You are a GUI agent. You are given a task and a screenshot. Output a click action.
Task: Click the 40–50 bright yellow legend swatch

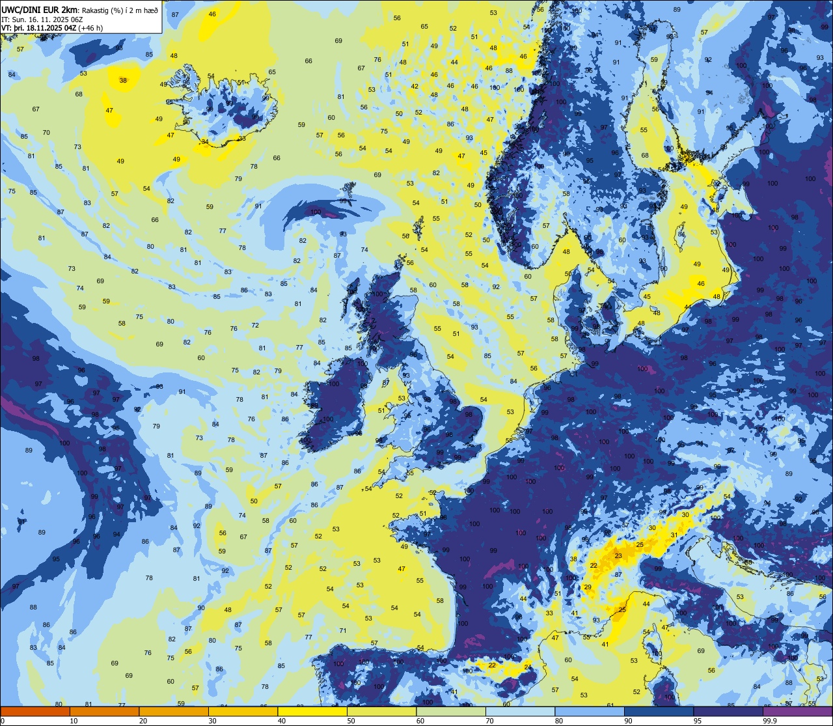point(312,712)
